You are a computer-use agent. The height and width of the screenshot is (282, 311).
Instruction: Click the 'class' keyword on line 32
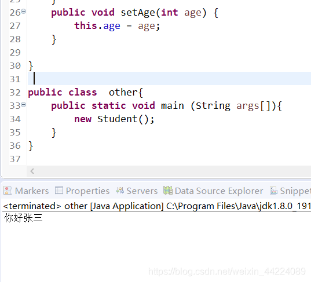[x=83, y=93]
